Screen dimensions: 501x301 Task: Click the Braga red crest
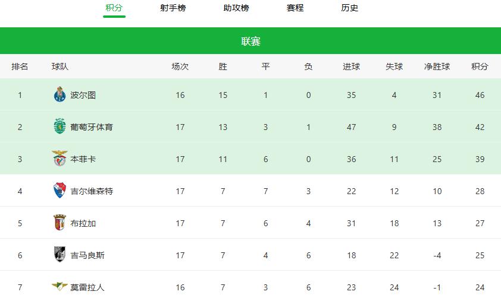point(60,223)
